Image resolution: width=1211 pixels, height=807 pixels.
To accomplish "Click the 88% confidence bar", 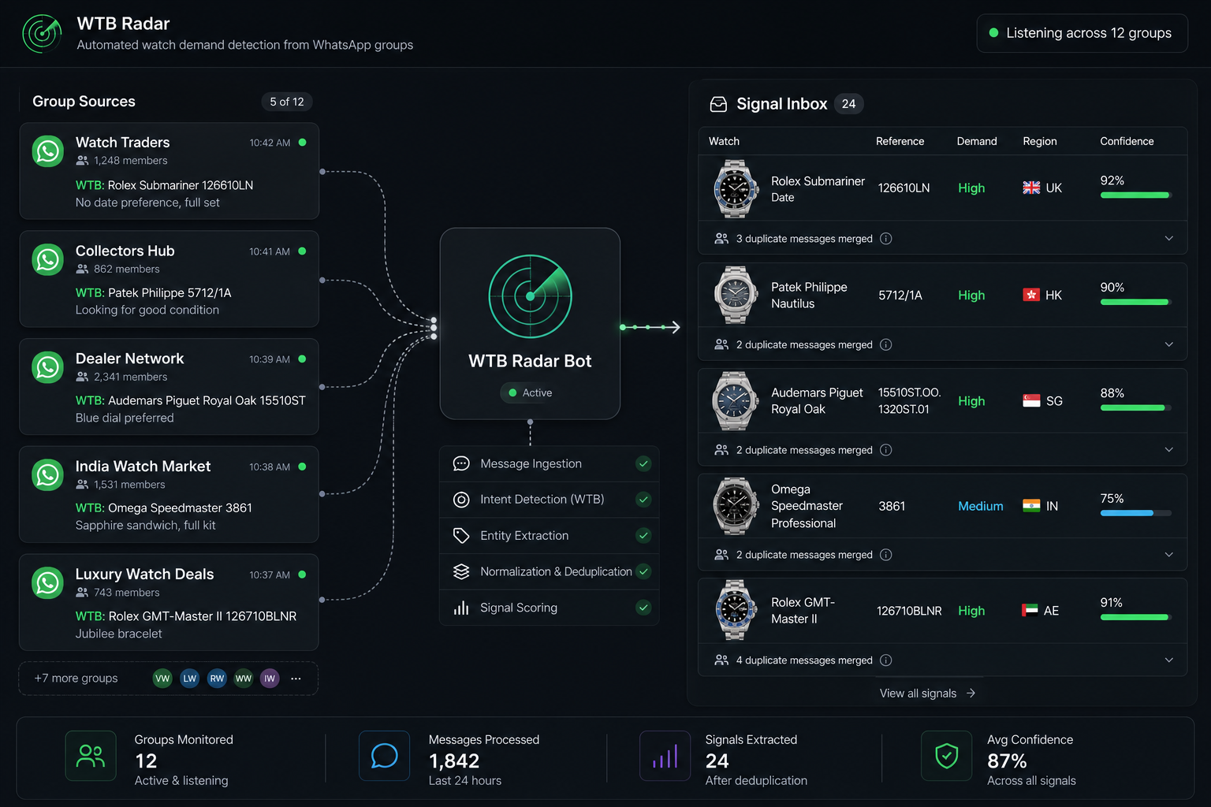I will (1136, 407).
